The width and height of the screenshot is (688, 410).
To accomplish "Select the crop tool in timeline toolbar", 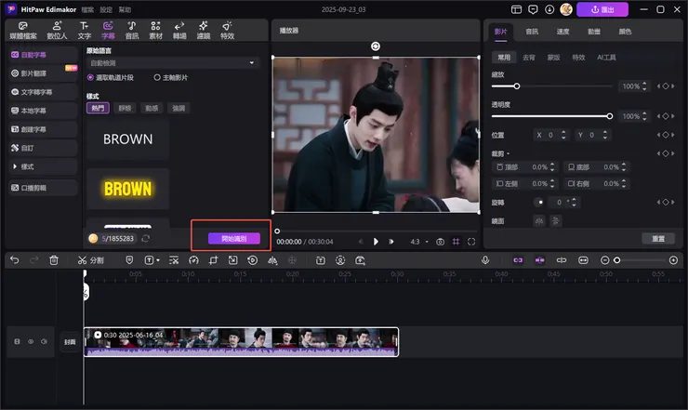I will click(x=213, y=260).
